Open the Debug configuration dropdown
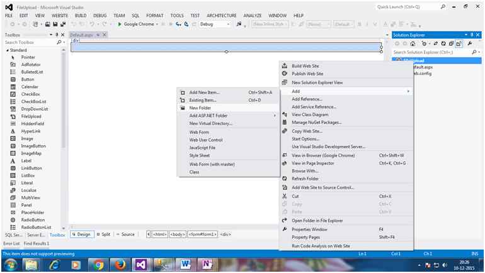Image resolution: width=485 pixels, height=273 pixels. point(228,24)
